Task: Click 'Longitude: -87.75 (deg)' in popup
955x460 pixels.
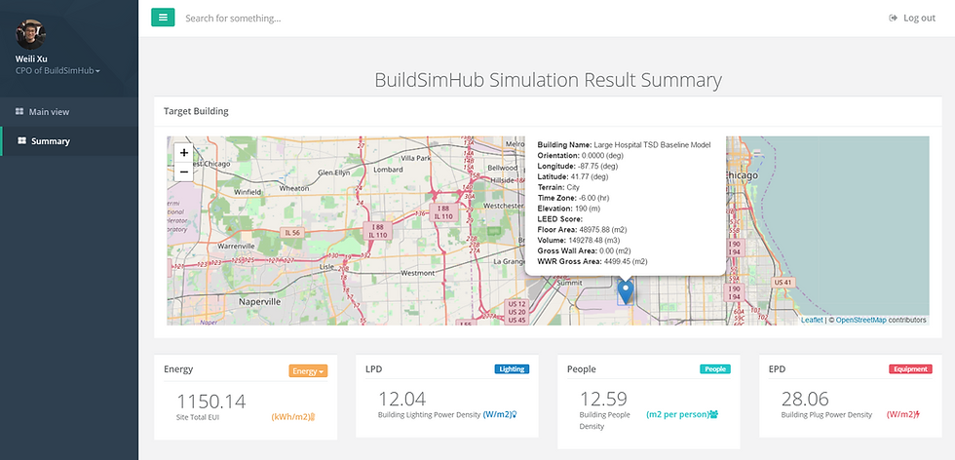Action: tap(576, 166)
